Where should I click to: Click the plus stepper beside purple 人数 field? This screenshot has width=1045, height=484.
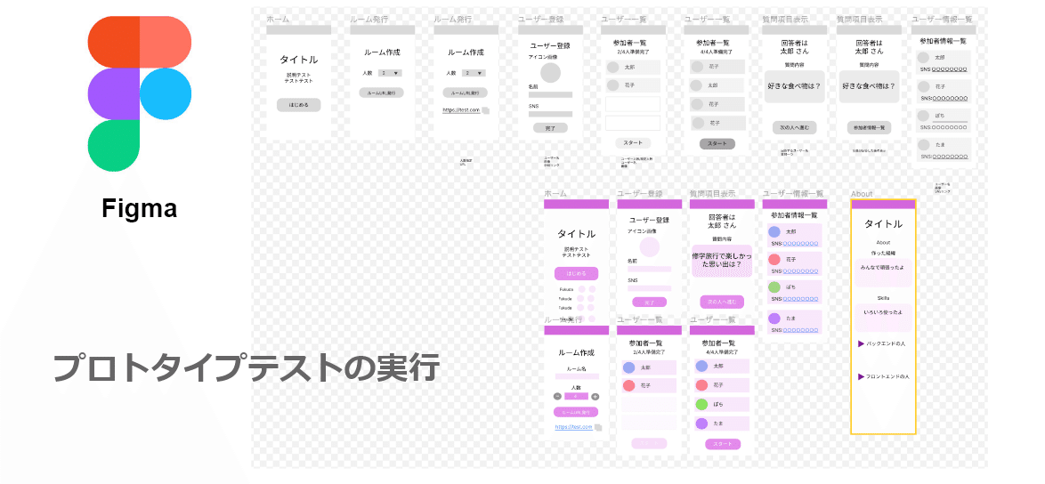coord(595,396)
